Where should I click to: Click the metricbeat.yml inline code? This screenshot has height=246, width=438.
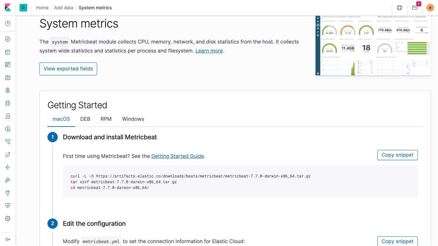coord(101,242)
